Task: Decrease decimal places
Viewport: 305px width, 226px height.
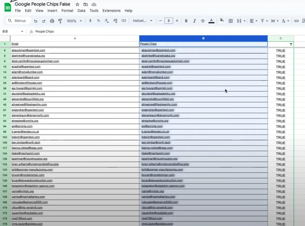Action: [x=107, y=21]
